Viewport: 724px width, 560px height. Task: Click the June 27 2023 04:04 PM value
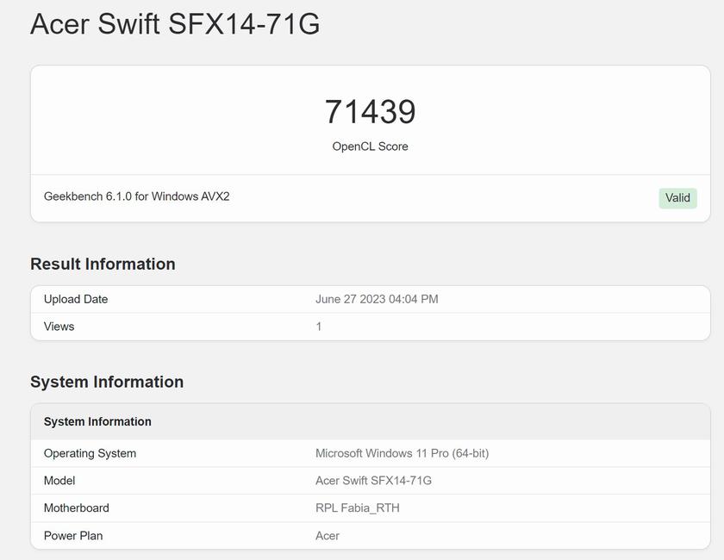pos(377,299)
